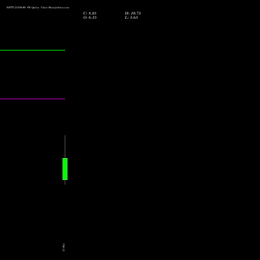Click the rotated date label under the candle

[63, 247]
